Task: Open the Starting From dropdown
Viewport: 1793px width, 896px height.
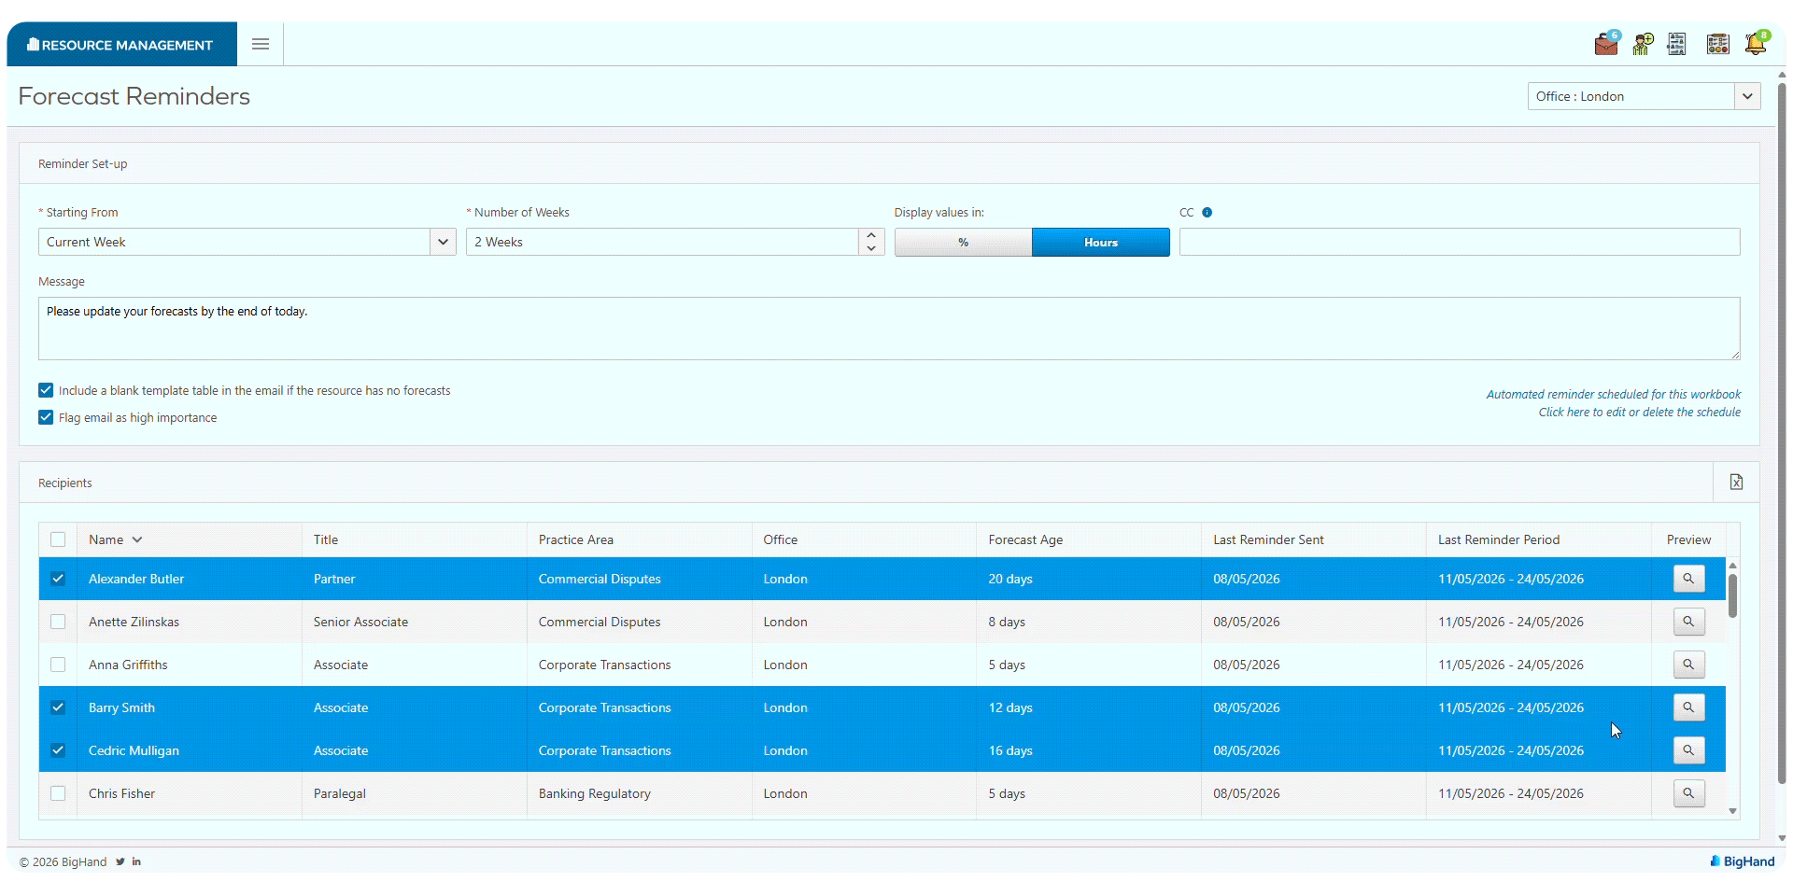Action: (443, 242)
